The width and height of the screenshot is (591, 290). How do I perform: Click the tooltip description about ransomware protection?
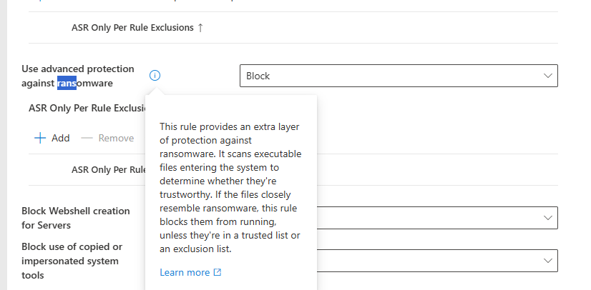point(230,188)
